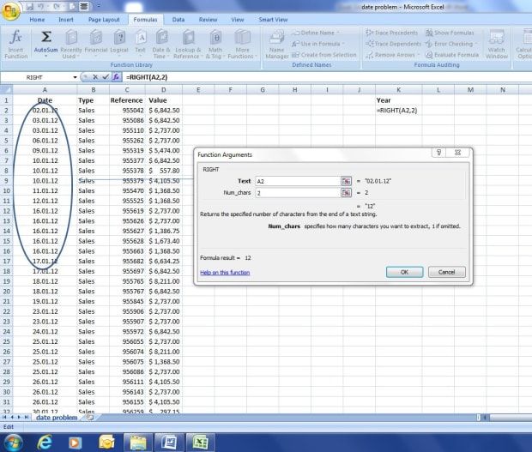Select column A header
Image resolution: width=532 pixels, height=452 pixels.
click(45, 90)
